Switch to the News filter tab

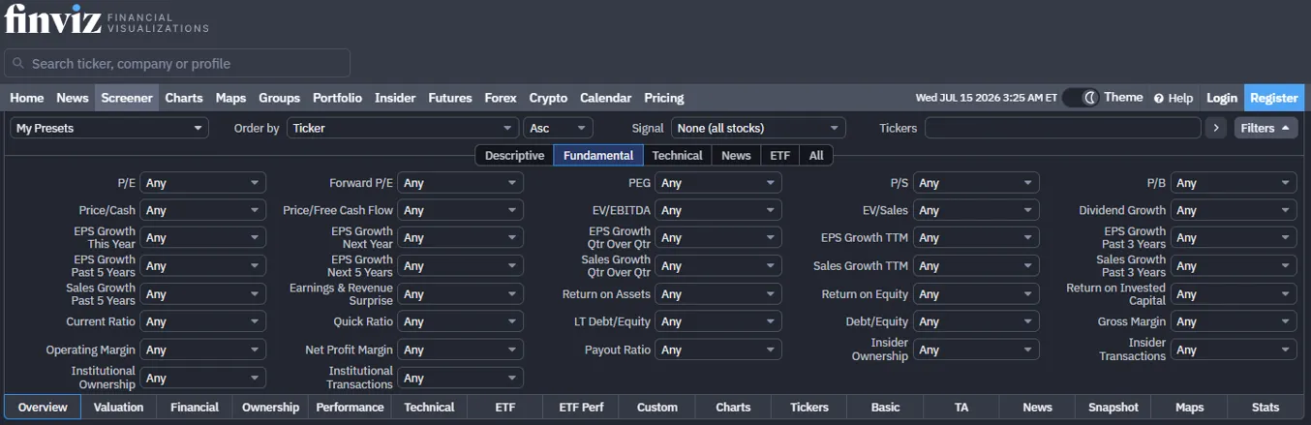click(736, 155)
